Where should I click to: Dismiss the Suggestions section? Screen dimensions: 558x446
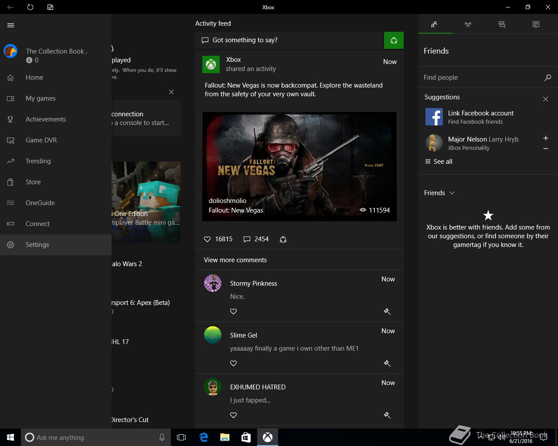pyautogui.click(x=545, y=99)
